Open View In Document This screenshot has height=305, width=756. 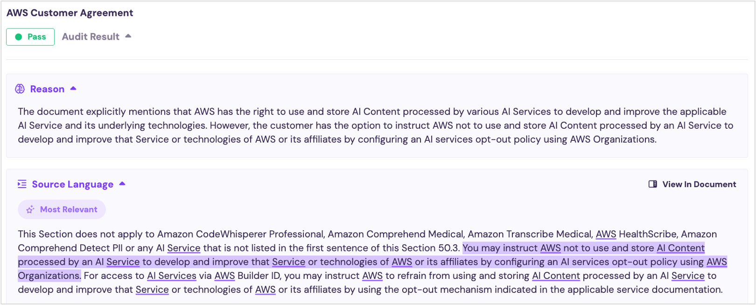(699, 184)
